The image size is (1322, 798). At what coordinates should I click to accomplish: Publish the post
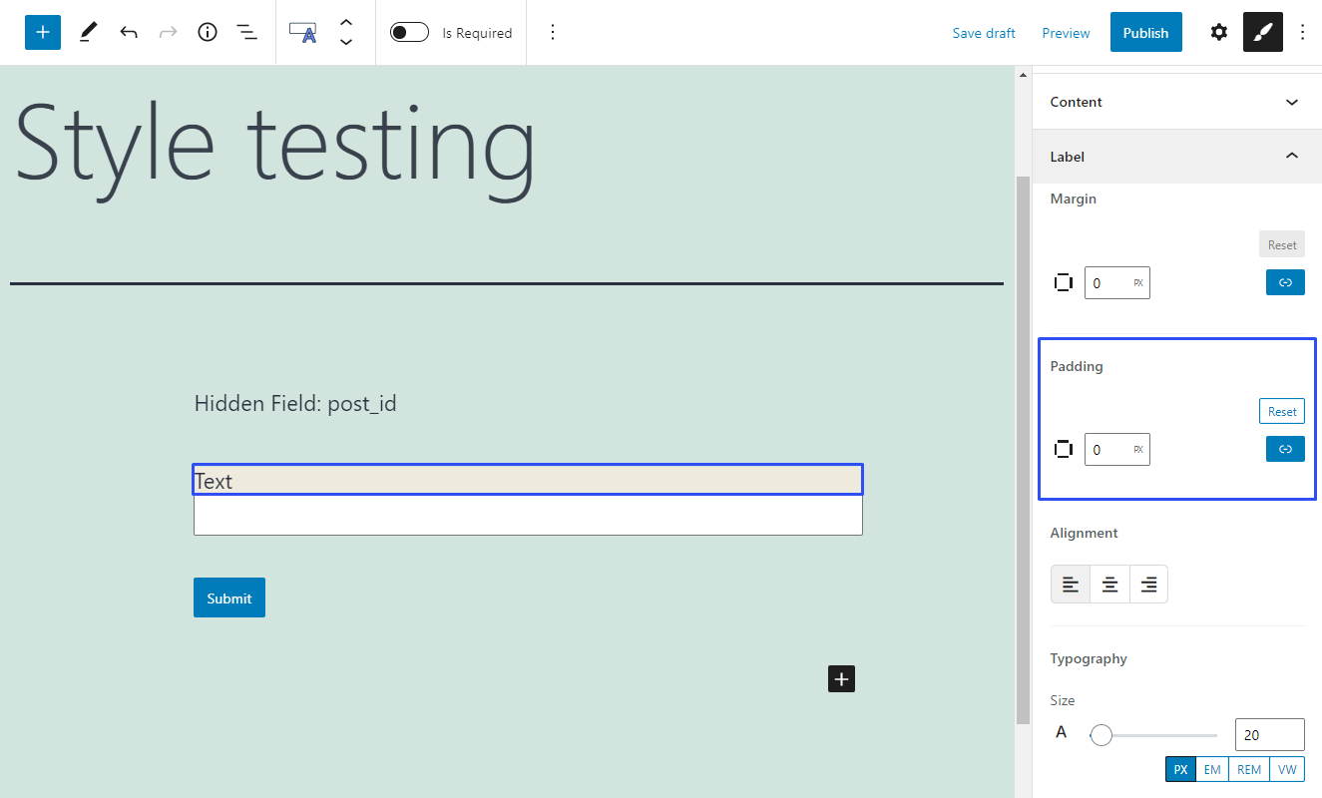pyautogui.click(x=1145, y=32)
